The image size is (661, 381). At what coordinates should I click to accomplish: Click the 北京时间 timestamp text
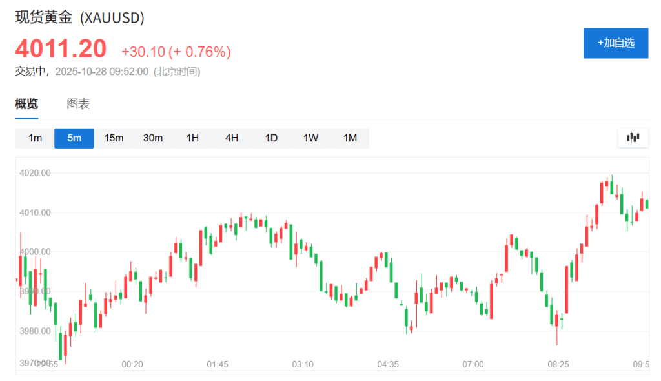(x=176, y=72)
